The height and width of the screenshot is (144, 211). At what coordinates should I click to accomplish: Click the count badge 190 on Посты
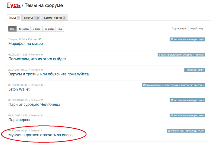[x=36, y=18]
